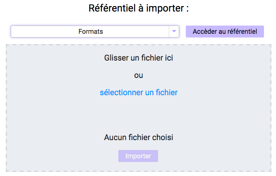Click the Référentiel à importer heading
Viewport: 276px width, 176px height.
pos(139,8)
